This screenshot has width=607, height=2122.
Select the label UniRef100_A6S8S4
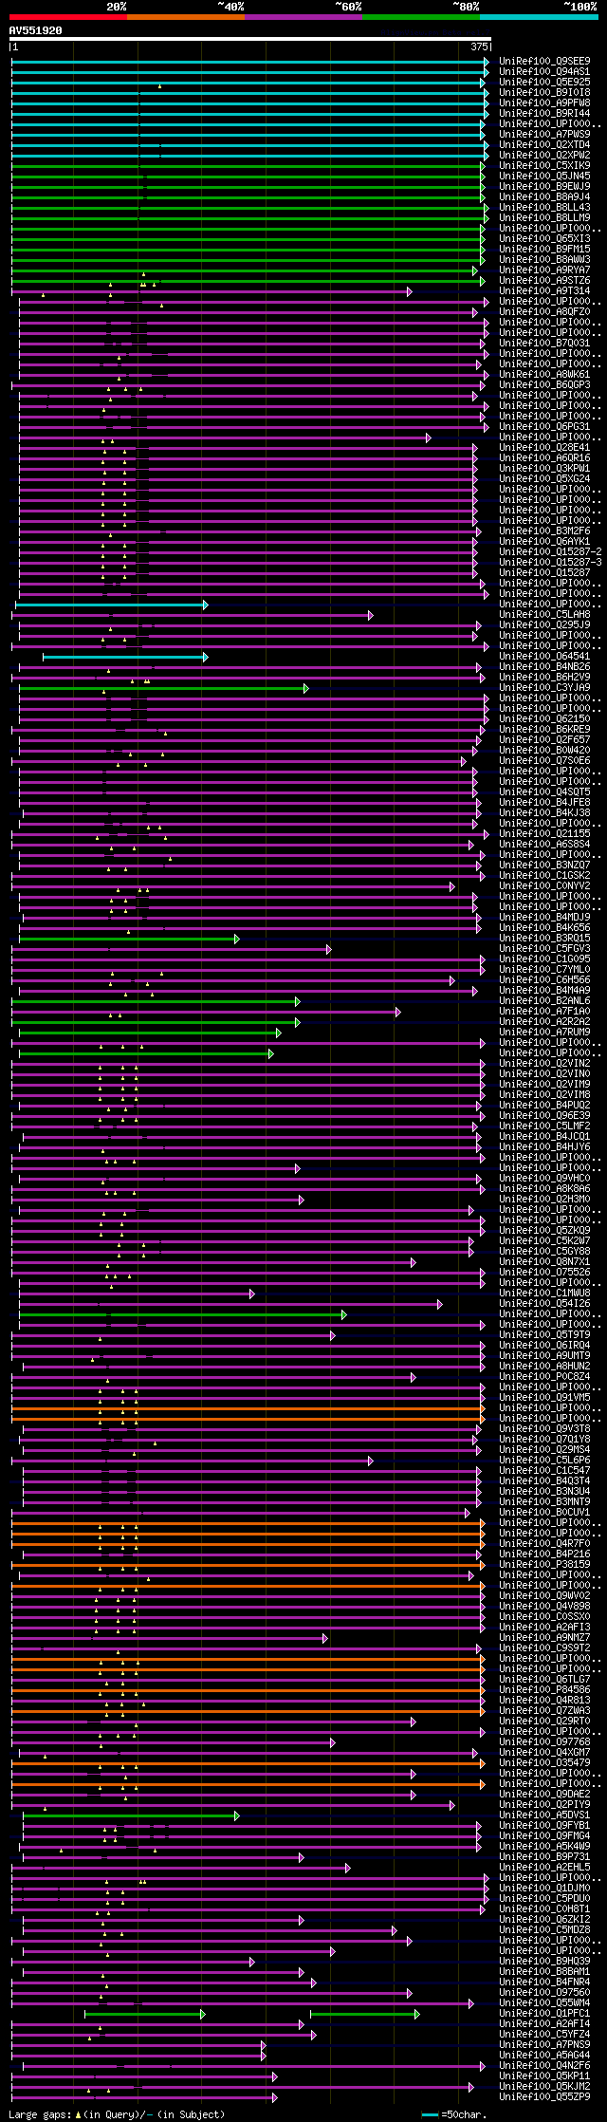pyautogui.click(x=544, y=844)
